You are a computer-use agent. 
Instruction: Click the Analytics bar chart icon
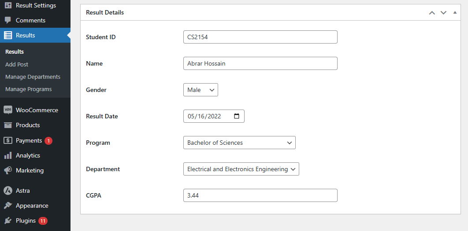click(8, 155)
